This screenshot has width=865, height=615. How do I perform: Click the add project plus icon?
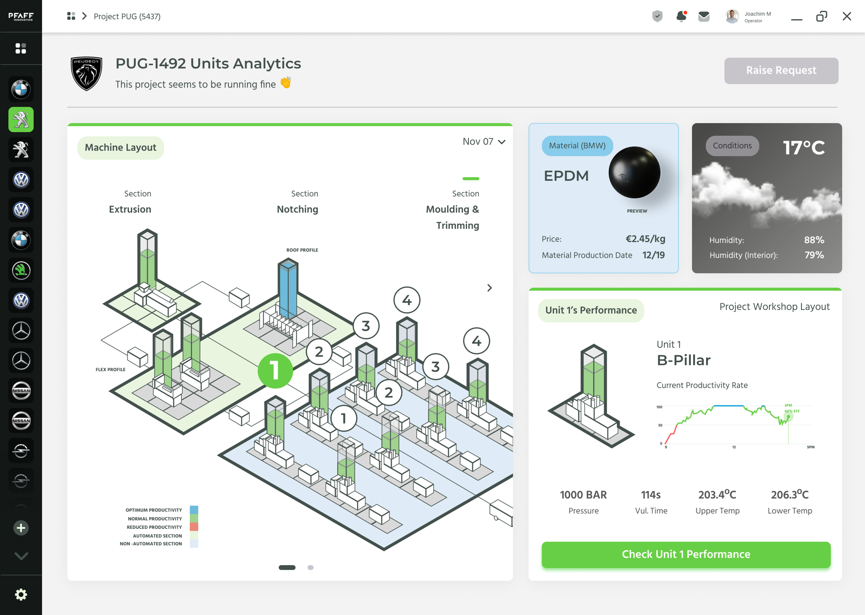point(21,528)
